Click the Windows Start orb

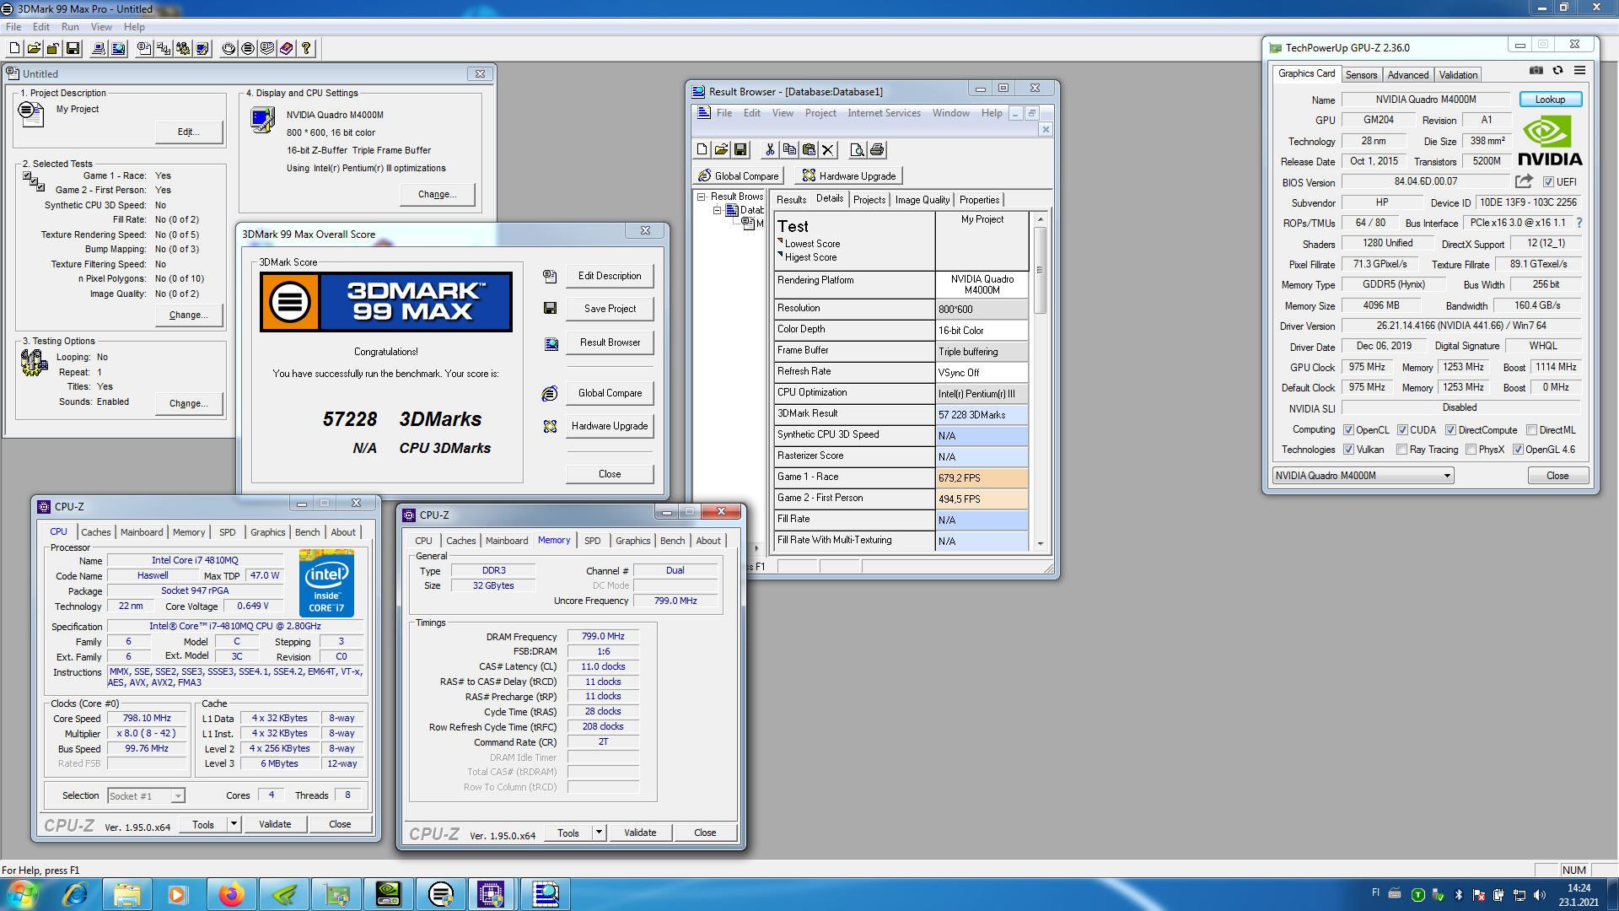[x=23, y=894]
